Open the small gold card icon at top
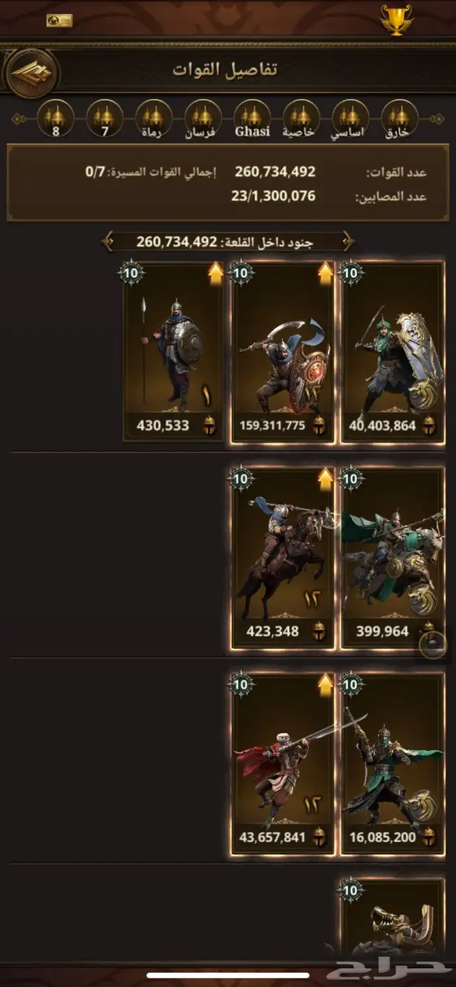Screen dimensions: 456x987 coord(59,20)
